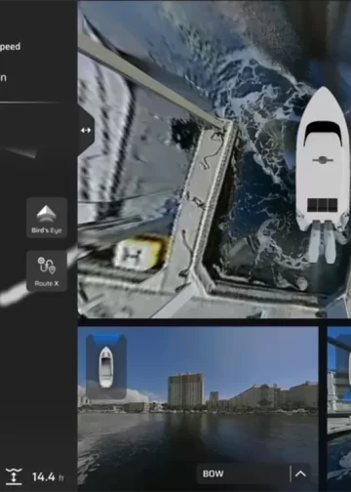Click the horizontal divider bar in the left panel
This screenshot has width=351, height=492.
[x=29, y=102]
